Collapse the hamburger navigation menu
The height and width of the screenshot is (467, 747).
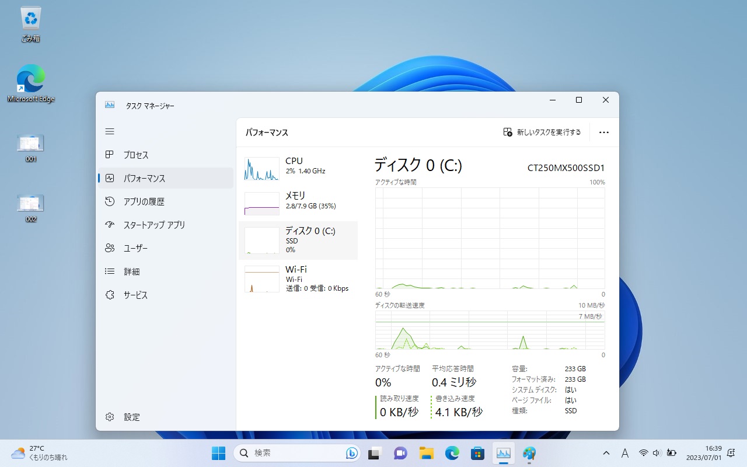point(110,131)
